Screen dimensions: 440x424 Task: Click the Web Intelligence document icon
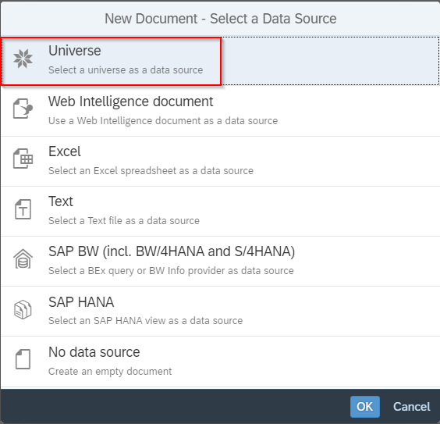pos(23,109)
